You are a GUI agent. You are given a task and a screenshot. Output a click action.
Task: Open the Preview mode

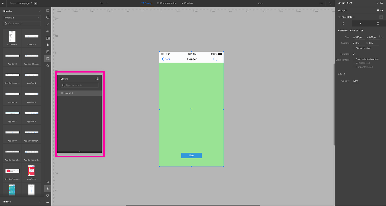point(187,3)
